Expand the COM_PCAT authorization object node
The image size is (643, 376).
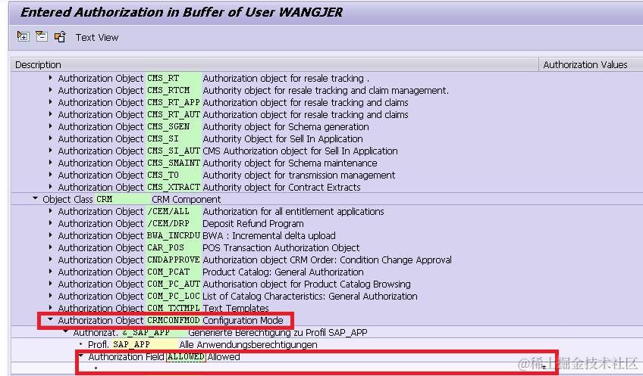click(x=51, y=272)
